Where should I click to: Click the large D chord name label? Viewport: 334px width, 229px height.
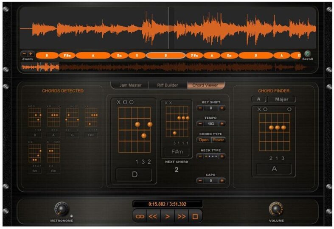pos(134,175)
